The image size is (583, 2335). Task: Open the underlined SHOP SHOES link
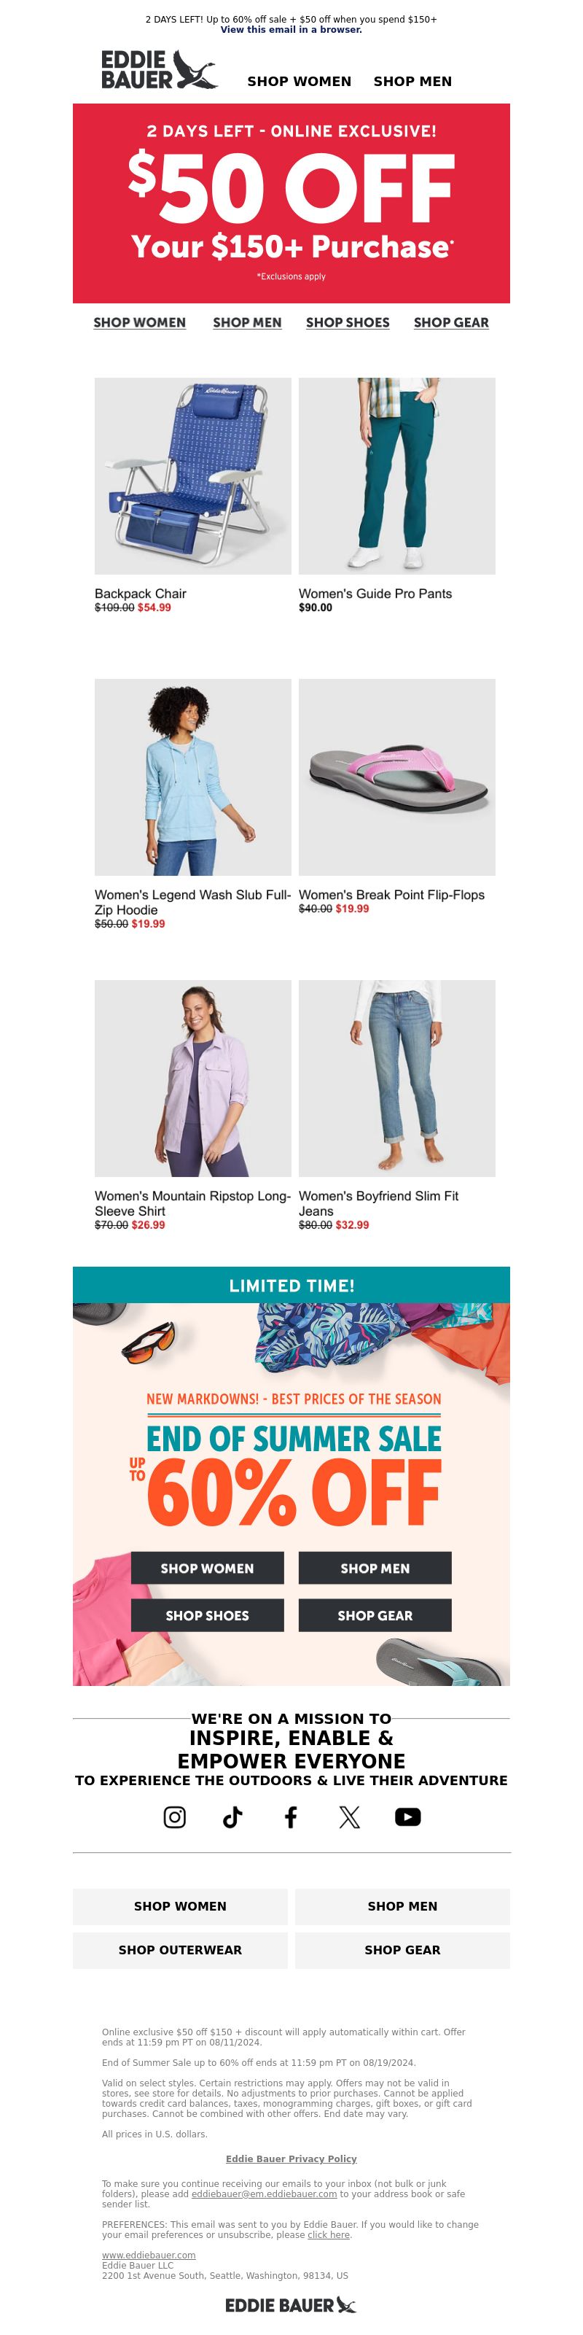(348, 323)
